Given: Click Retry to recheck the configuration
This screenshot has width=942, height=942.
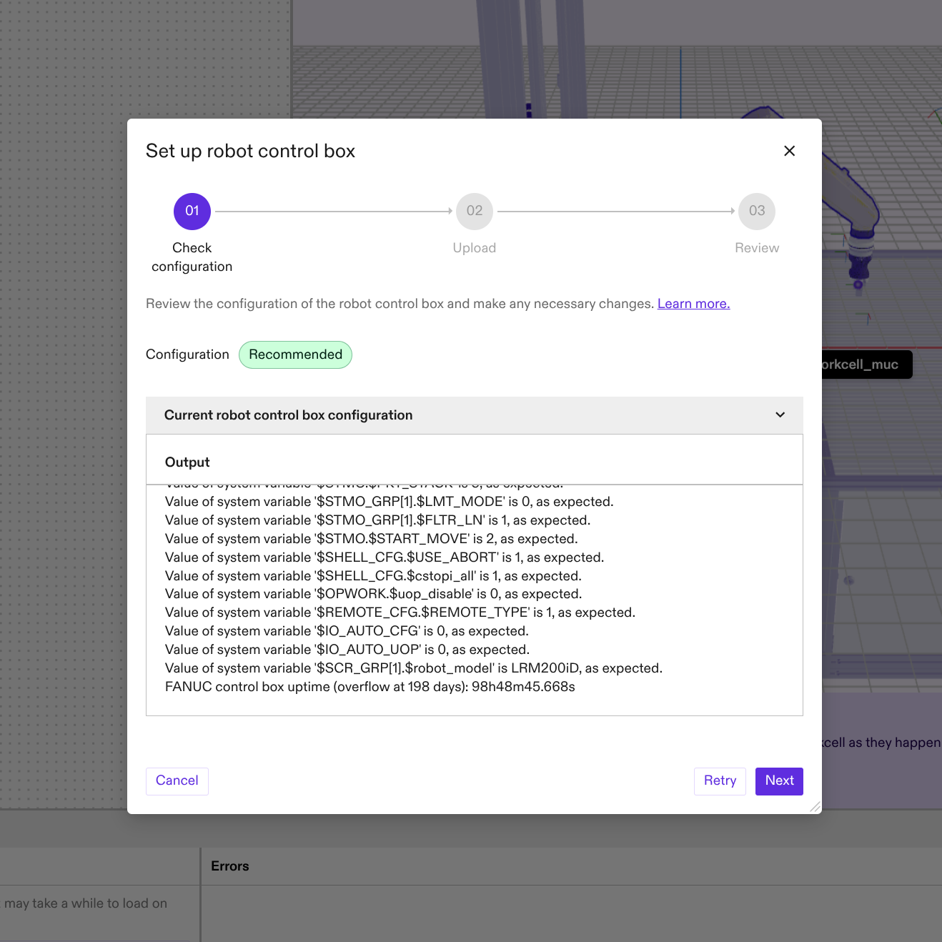Looking at the screenshot, I should click(x=720, y=781).
